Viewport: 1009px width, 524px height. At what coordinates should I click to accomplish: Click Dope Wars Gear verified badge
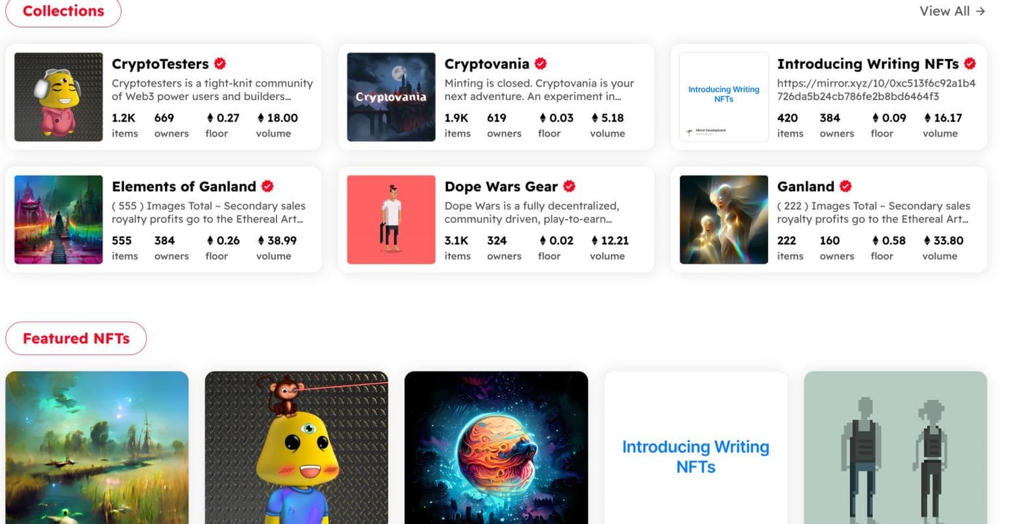(x=570, y=186)
